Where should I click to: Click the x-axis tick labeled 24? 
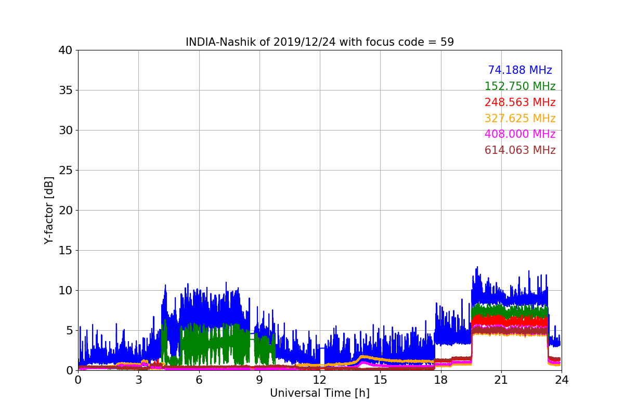[x=561, y=380]
